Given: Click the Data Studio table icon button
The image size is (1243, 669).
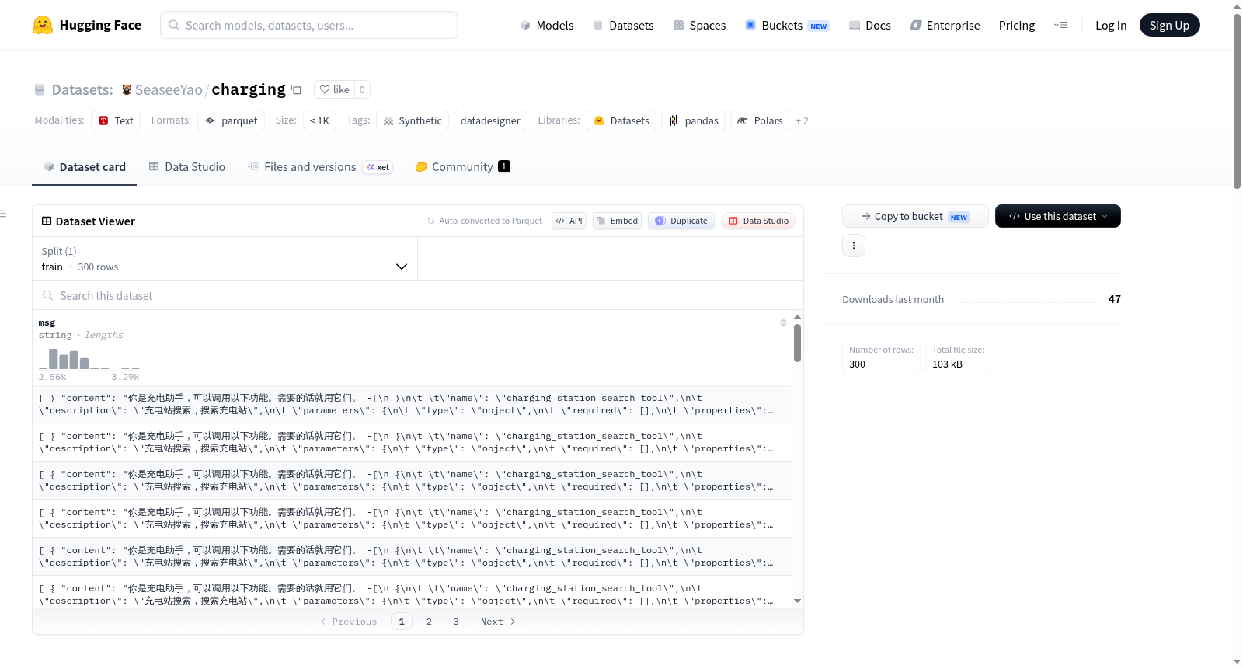Looking at the screenshot, I should [x=757, y=221].
